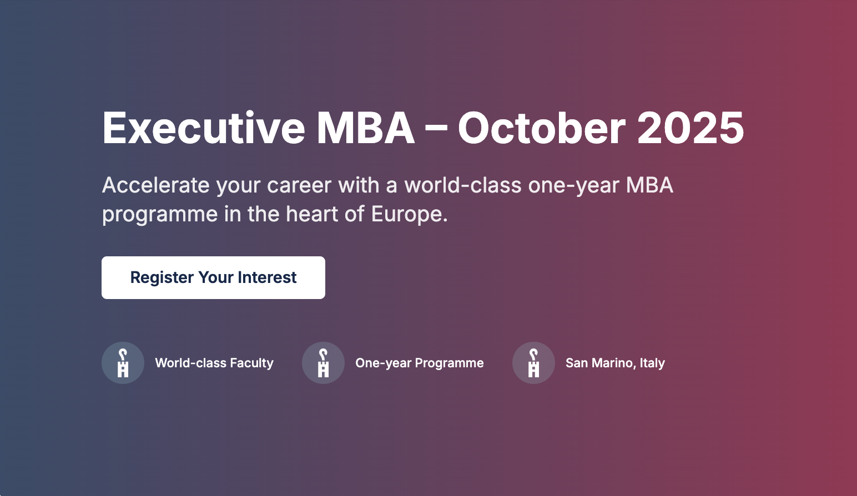Click world-class in the subtitle text
Screen dimensions: 857x496
point(463,185)
